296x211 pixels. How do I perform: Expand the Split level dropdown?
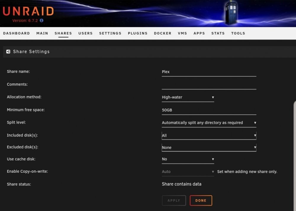(x=209, y=123)
